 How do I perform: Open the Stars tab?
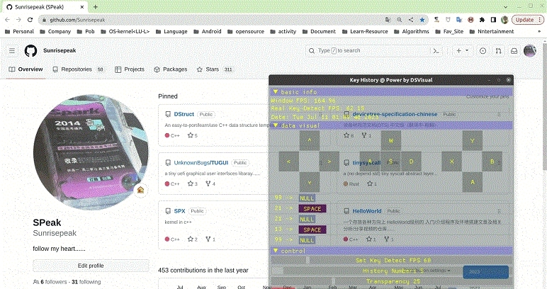(x=215, y=69)
